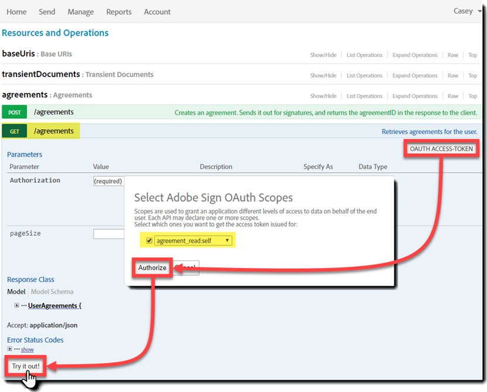The height and width of the screenshot is (392, 487).
Task: Click Raw link for agreements
Action: (452, 96)
